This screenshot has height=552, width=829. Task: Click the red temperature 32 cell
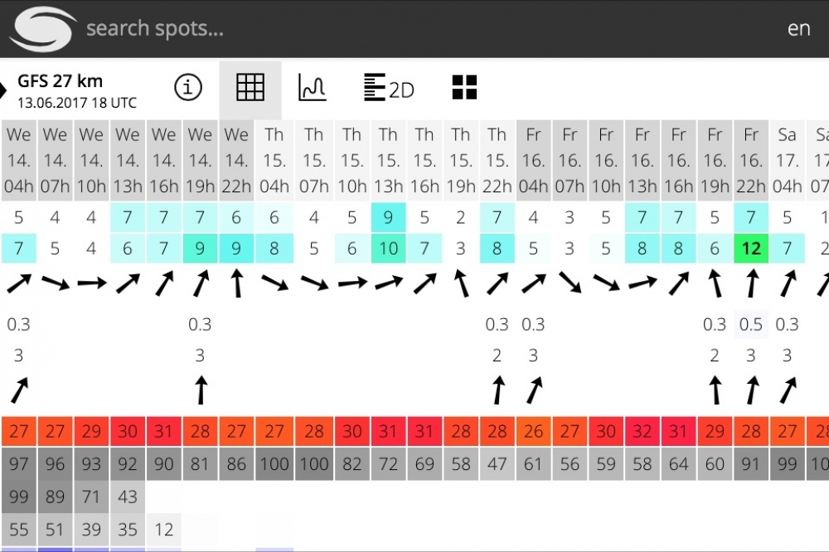(642, 432)
